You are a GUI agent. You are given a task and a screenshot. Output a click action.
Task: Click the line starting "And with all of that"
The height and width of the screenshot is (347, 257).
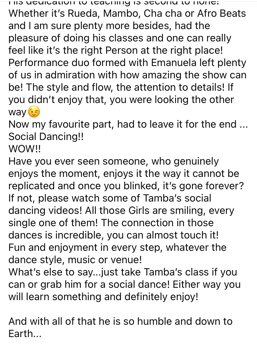(120, 321)
